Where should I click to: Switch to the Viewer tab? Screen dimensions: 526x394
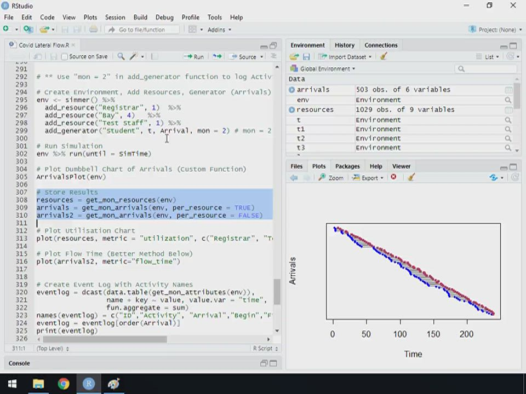click(401, 166)
